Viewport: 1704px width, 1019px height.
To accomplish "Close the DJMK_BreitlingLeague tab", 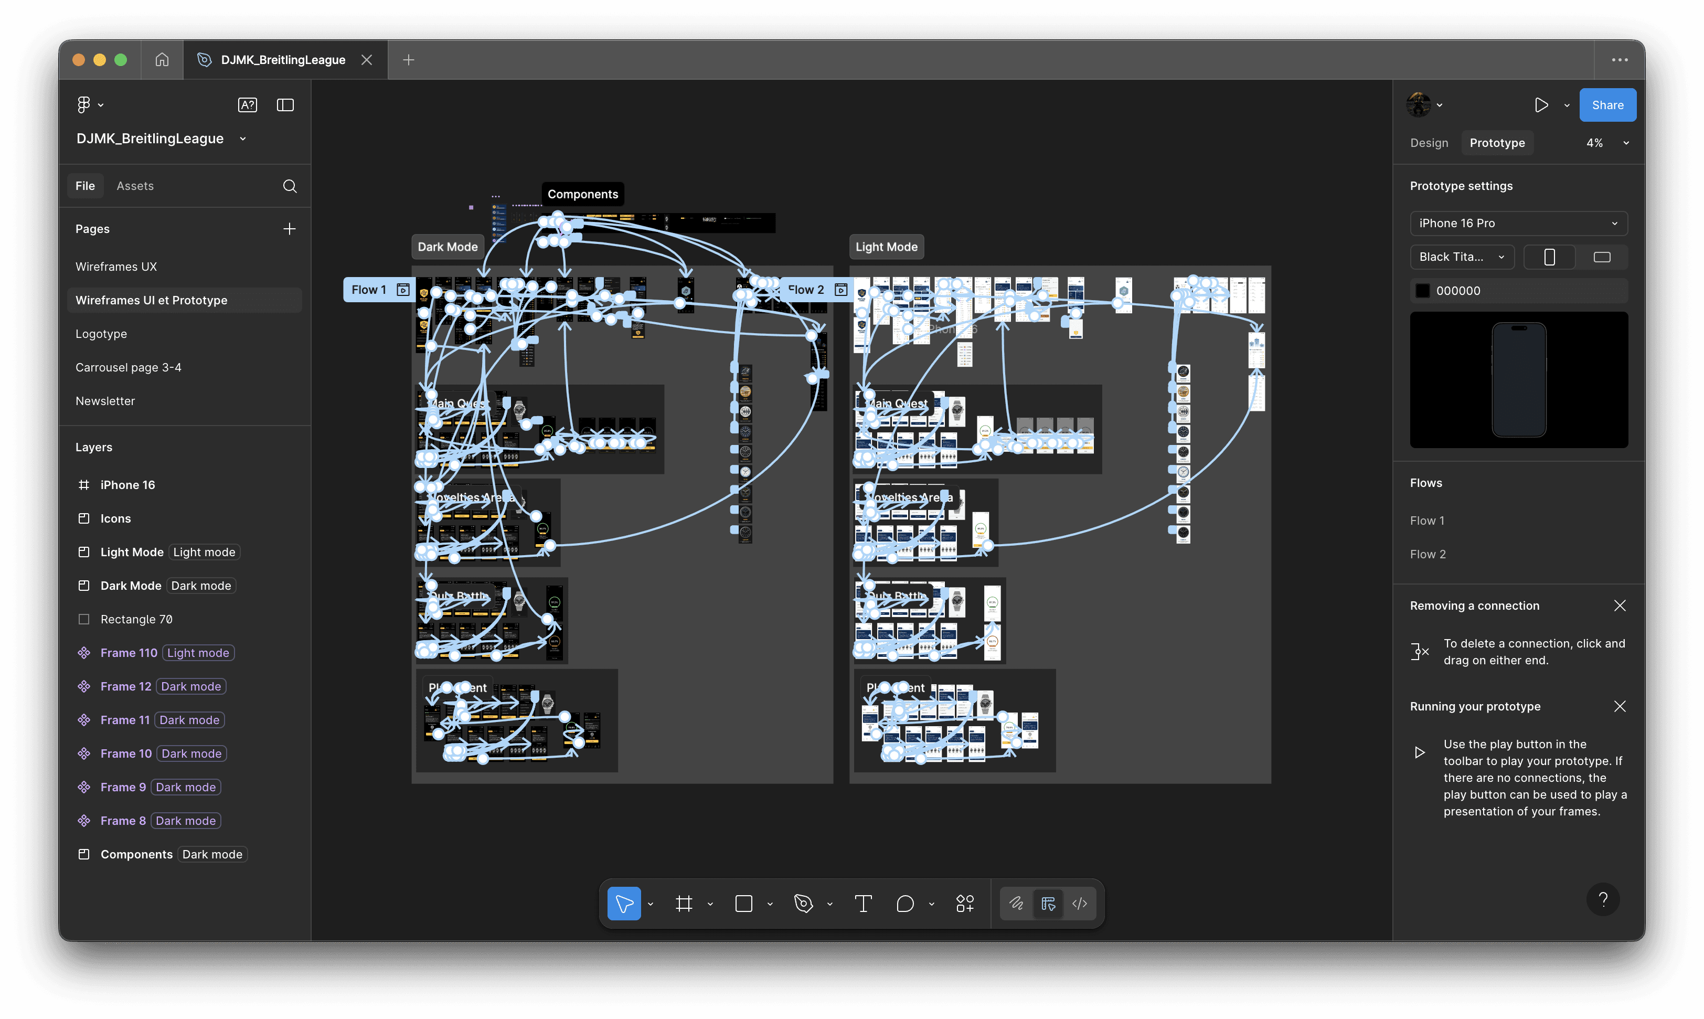I will pyautogui.click(x=367, y=60).
